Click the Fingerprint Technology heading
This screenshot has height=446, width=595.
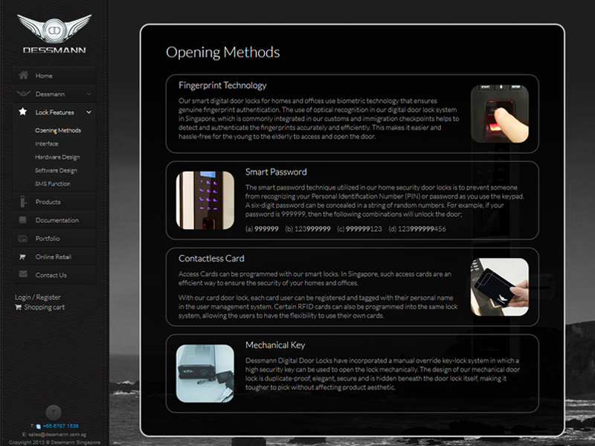point(222,85)
